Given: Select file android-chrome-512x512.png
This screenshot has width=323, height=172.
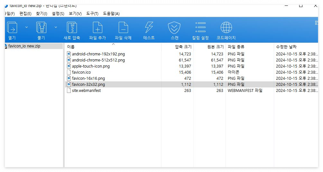Looking at the screenshot, I should pyautogui.click(x=98, y=60).
